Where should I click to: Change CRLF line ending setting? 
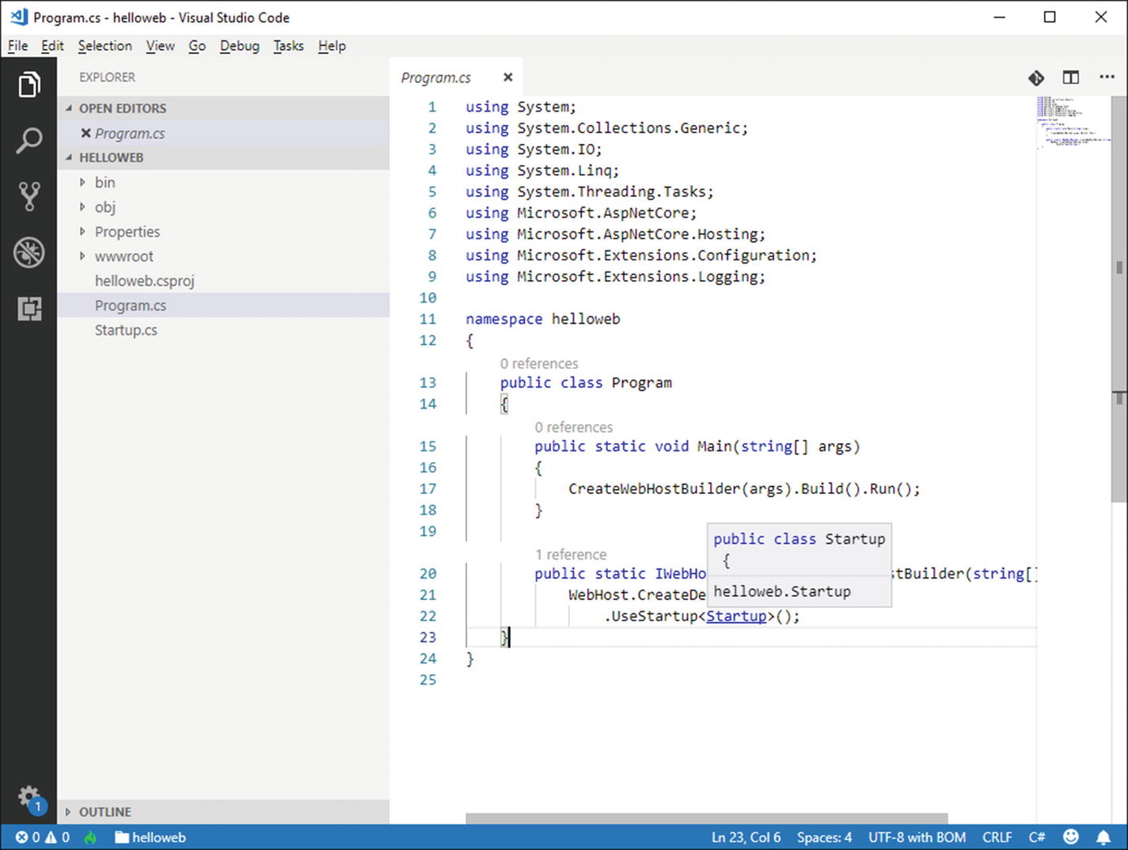[997, 837]
